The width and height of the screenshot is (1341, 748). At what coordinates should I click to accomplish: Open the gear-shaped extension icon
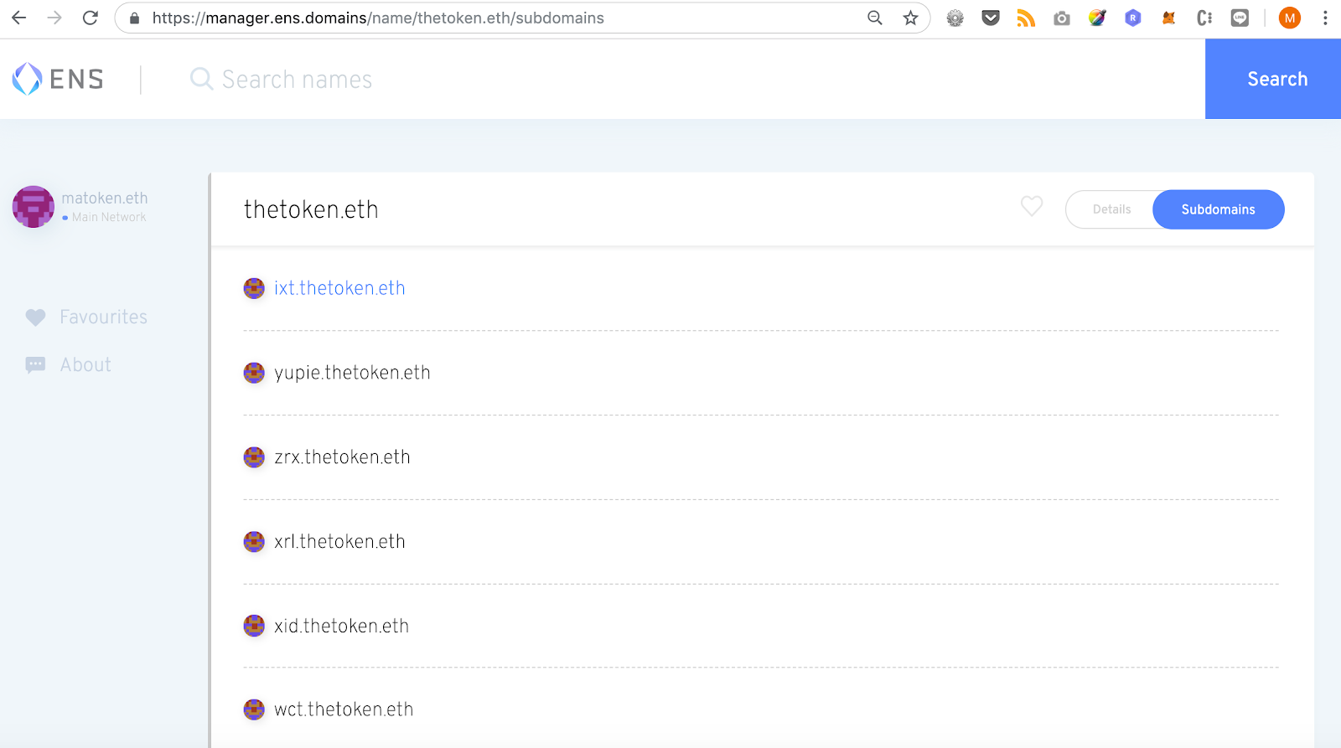coord(955,18)
